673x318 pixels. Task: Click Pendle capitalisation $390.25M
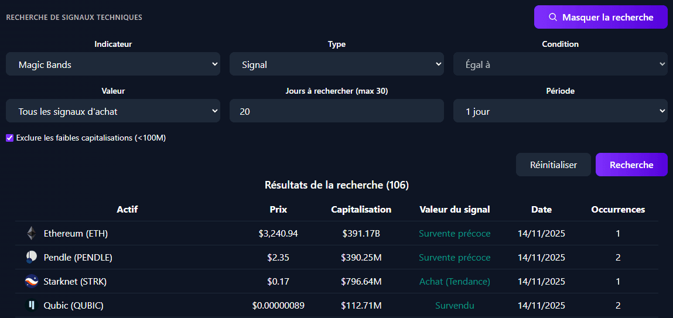(x=361, y=258)
